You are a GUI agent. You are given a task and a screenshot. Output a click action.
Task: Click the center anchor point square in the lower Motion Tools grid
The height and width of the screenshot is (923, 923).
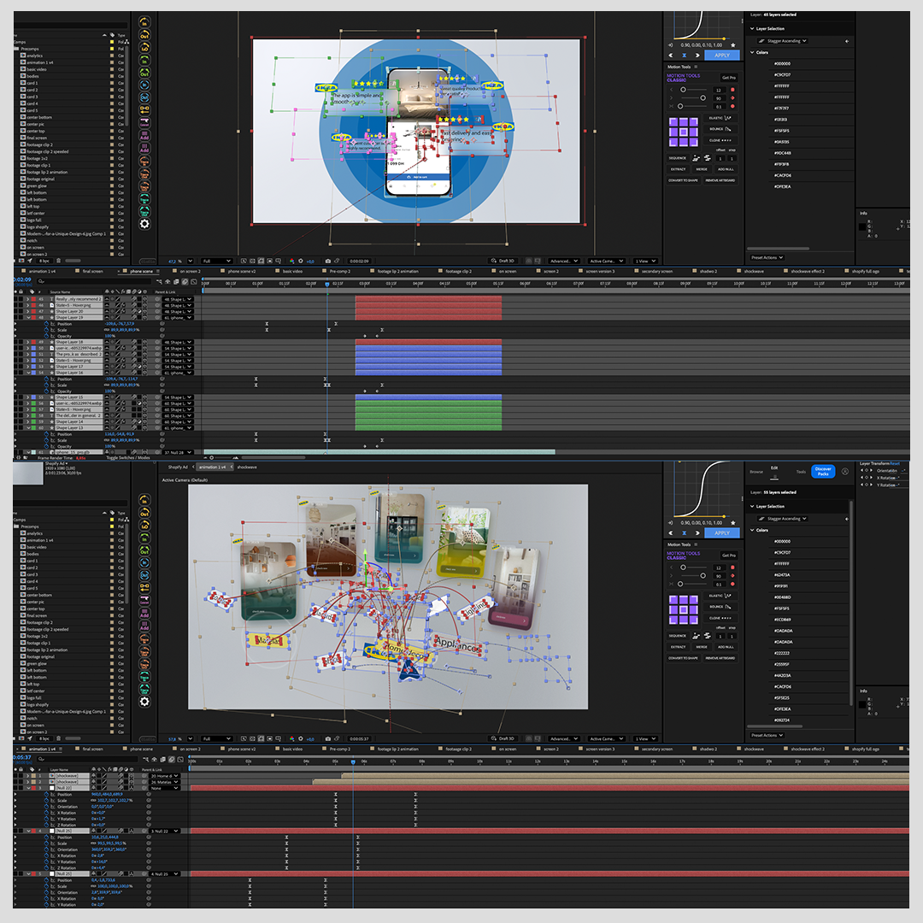pos(683,609)
